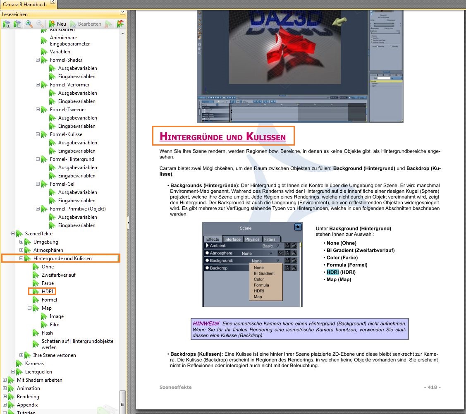Select the Map bookmark entry
This screenshot has width=466, height=414.
[47, 308]
